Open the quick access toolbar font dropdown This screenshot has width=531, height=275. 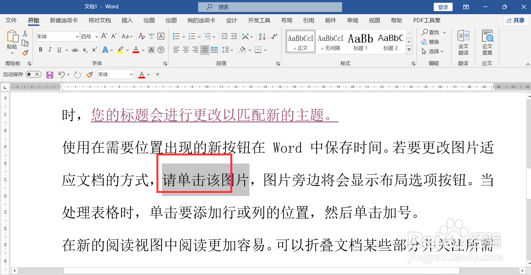(131, 75)
